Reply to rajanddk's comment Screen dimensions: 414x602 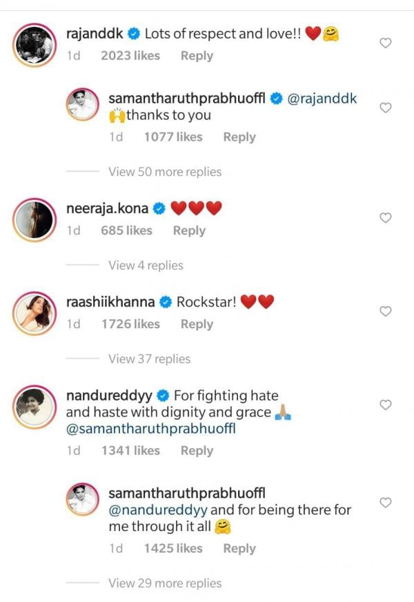(197, 56)
